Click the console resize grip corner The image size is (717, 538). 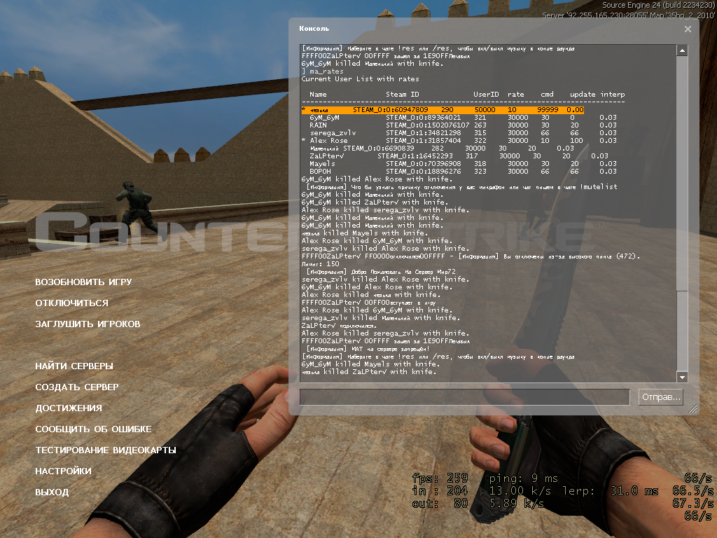[x=693, y=409]
